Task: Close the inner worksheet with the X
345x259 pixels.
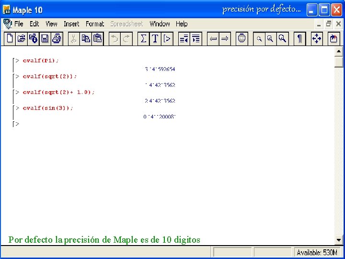Action: 339,24
